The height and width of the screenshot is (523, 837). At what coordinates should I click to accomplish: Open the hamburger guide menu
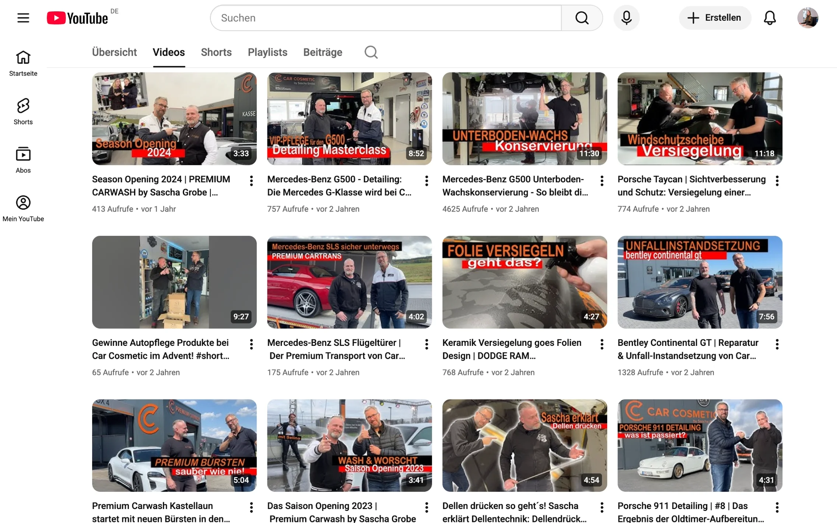23,18
